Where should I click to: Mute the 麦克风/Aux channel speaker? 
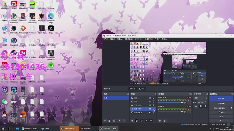click(x=185, y=103)
